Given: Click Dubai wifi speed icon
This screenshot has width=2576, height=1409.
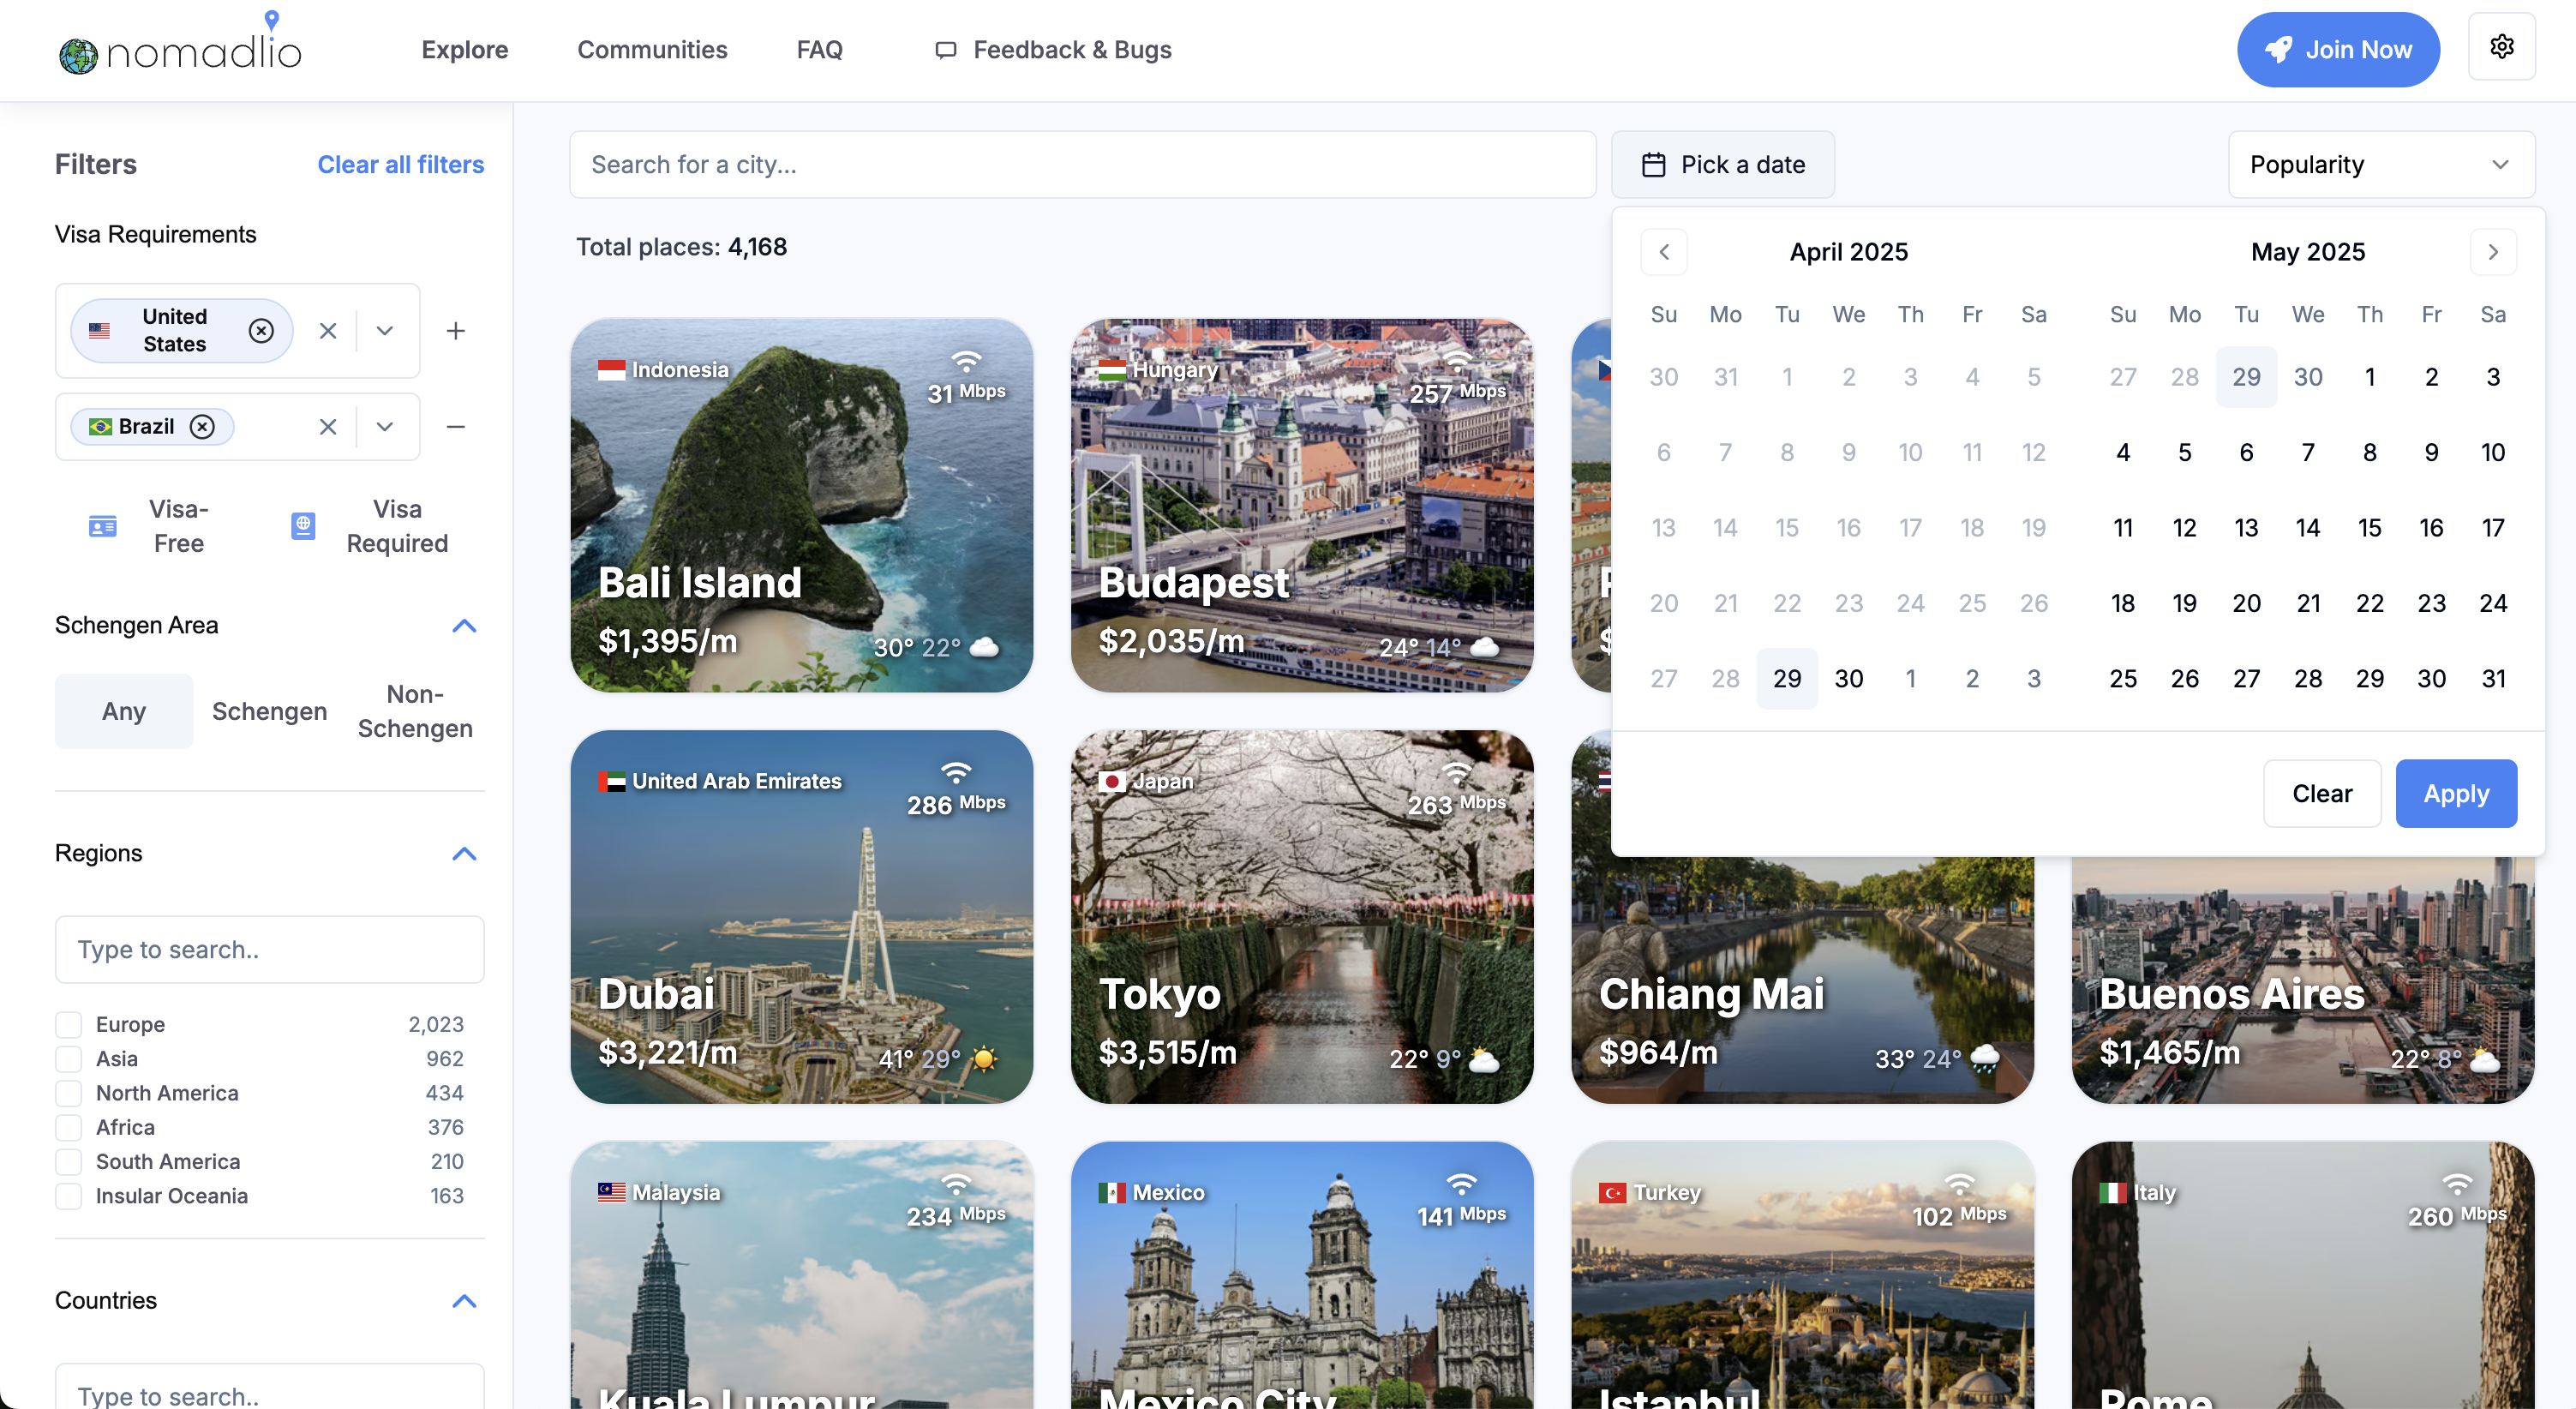Looking at the screenshot, I should 957,772.
